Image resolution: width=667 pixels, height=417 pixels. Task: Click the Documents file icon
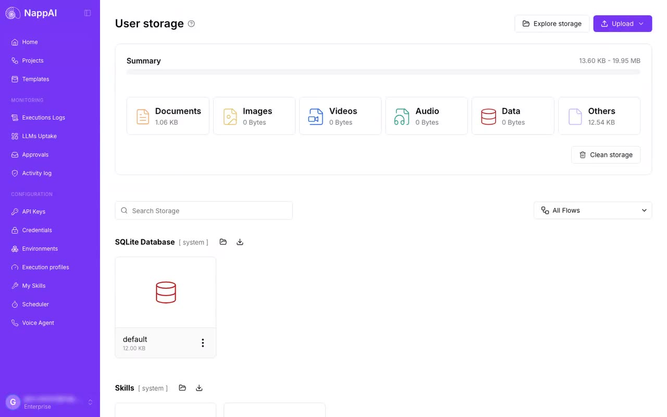point(143,116)
